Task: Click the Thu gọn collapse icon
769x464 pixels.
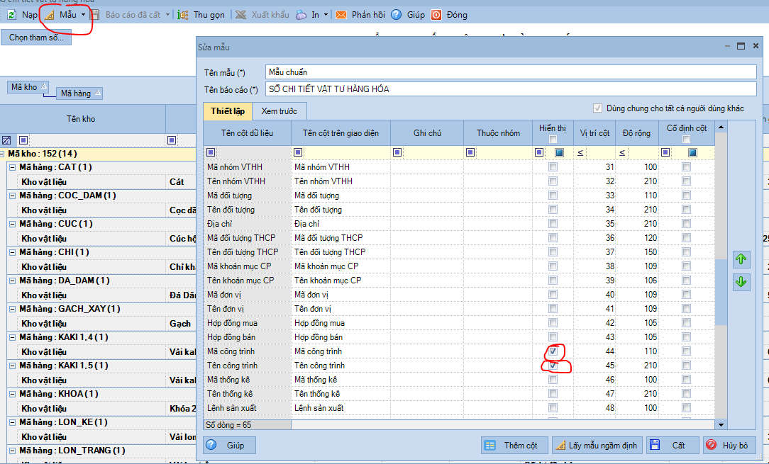Action: coord(183,15)
